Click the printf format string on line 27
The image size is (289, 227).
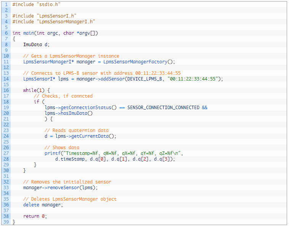pyautogui.click(x=122, y=153)
